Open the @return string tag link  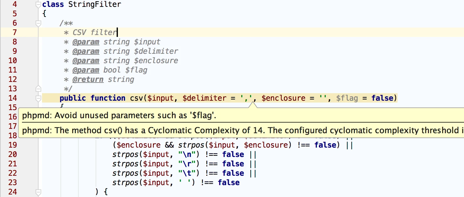coord(88,79)
